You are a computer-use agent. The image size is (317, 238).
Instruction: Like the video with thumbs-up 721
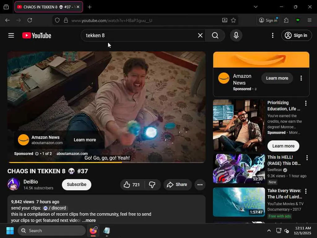(132, 185)
